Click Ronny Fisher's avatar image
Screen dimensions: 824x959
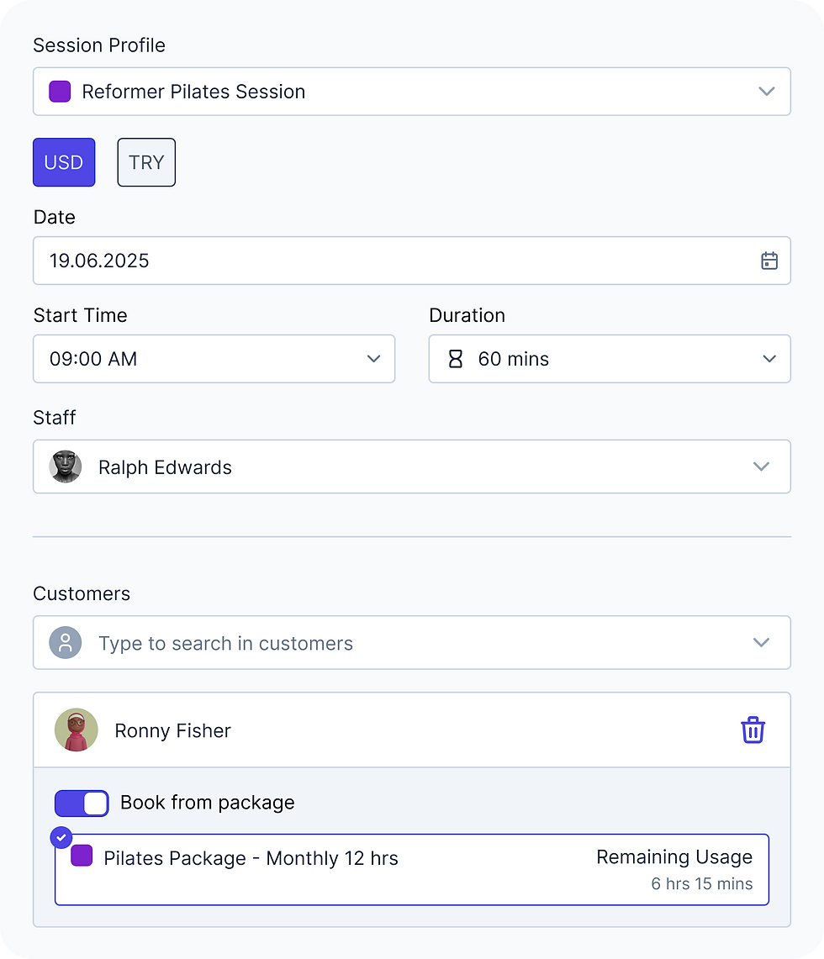[x=77, y=730]
